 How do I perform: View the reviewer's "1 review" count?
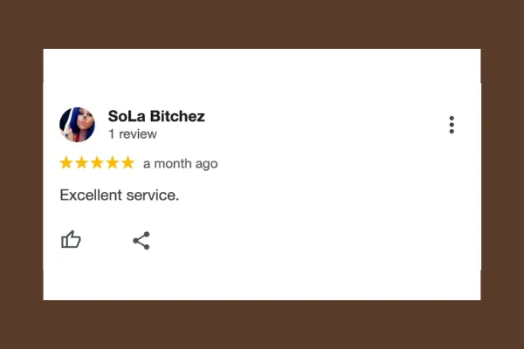tap(133, 133)
